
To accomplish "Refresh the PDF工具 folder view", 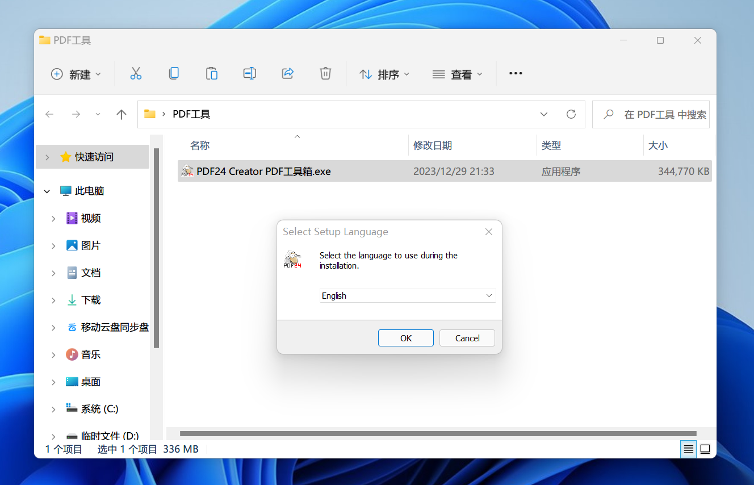I will [571, 114].
